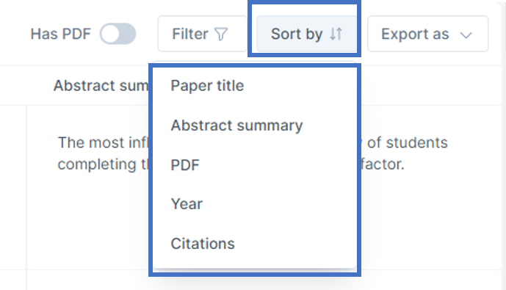Click the funnel filter icon
This screenshot has width=506, height=290.
221,34
